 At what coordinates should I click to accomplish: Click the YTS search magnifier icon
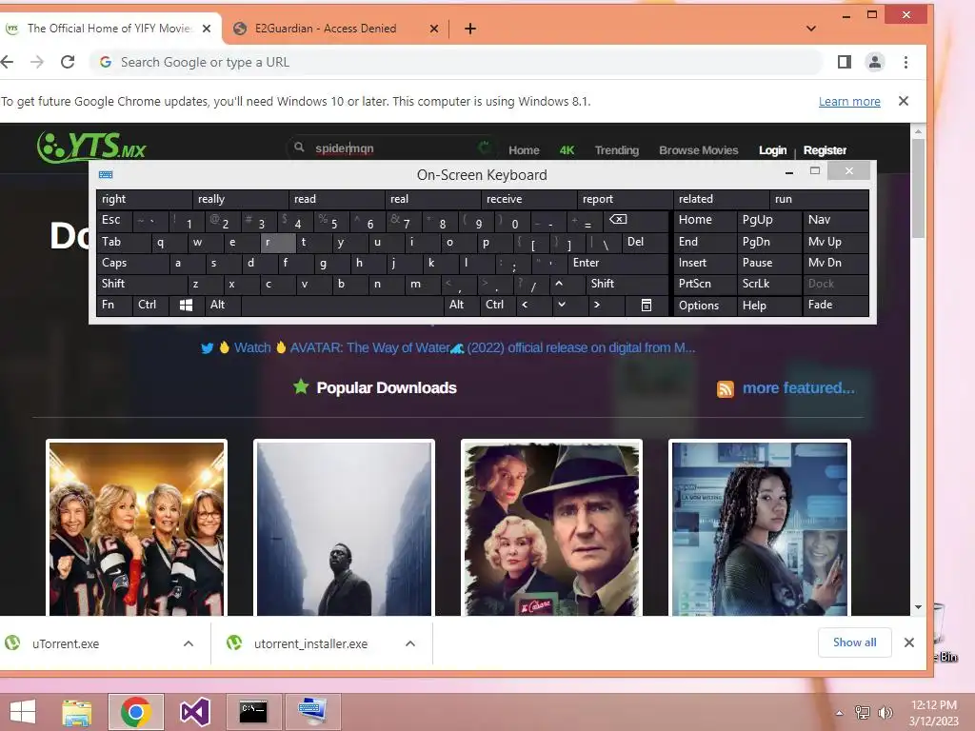[x=299, y=148]
